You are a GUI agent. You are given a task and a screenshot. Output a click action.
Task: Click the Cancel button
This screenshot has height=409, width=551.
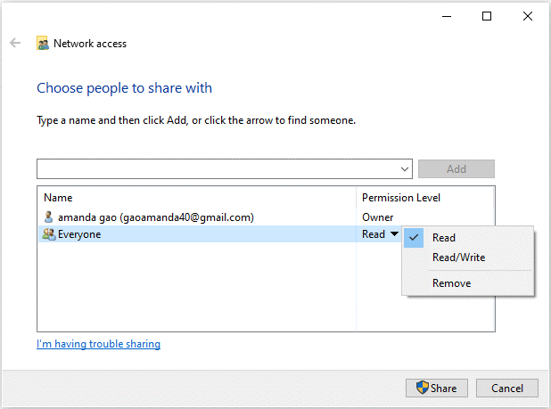[x=506, y=388]
